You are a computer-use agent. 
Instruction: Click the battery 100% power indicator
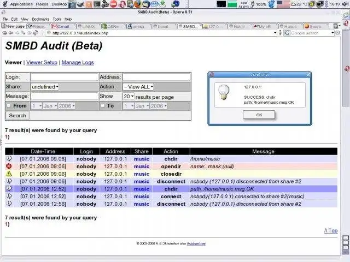click(259, 4)
